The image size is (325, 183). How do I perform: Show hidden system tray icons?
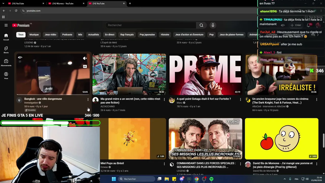pos(285,179)
